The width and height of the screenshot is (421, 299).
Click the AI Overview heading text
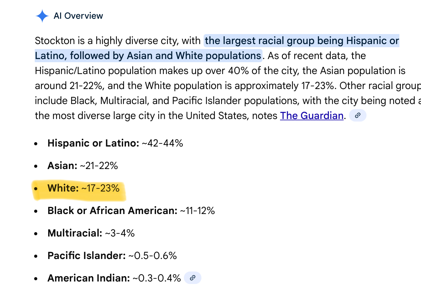coord(78,16)
